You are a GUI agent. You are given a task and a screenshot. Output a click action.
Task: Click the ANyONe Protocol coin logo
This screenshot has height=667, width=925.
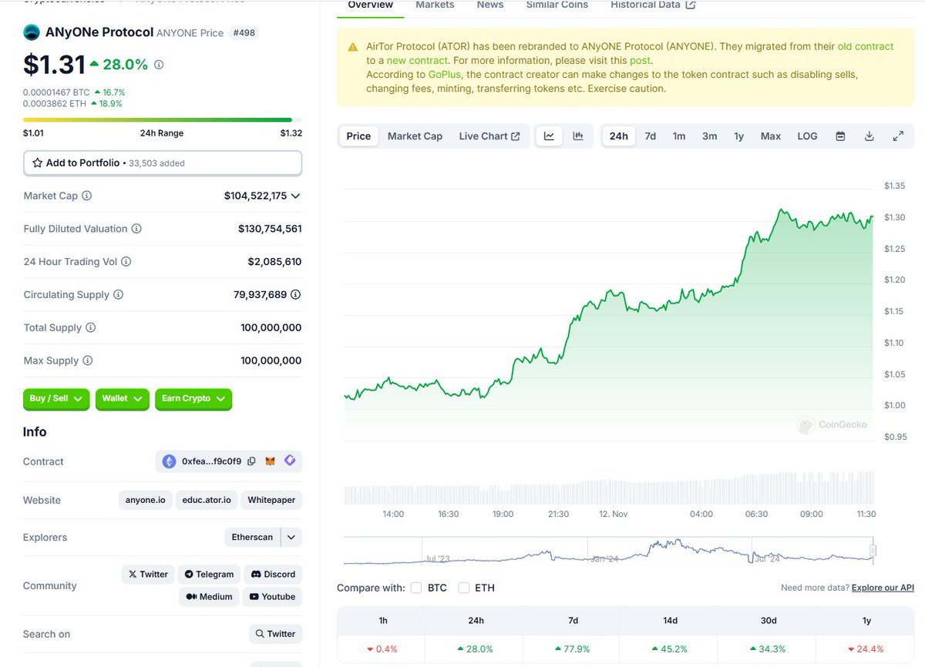click(32, 32)
